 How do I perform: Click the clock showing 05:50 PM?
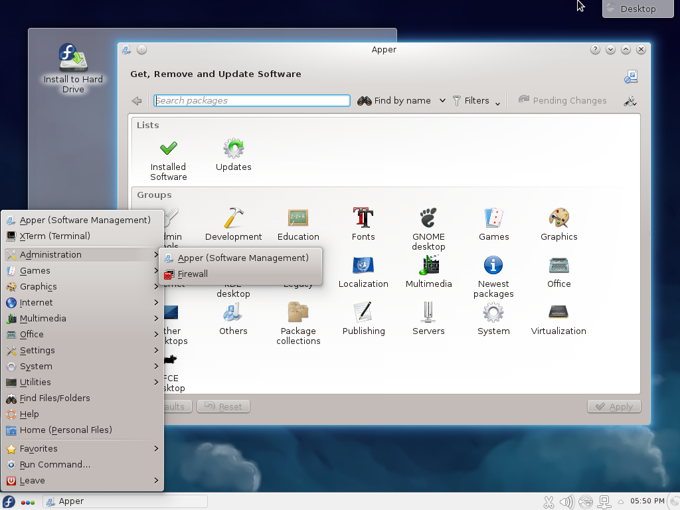647,501
